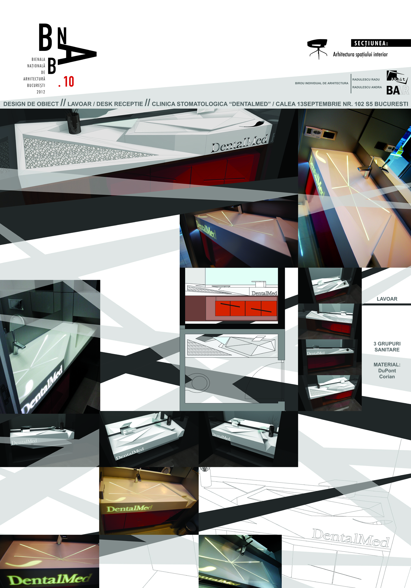The width and height of the screenshot is (411, 588).
Task: Select the name "RADULESCU ANDRA"
Action: (x=367, y=87)
